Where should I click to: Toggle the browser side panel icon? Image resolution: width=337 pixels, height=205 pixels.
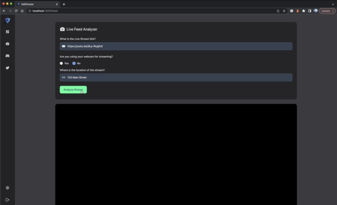[310, 11]
